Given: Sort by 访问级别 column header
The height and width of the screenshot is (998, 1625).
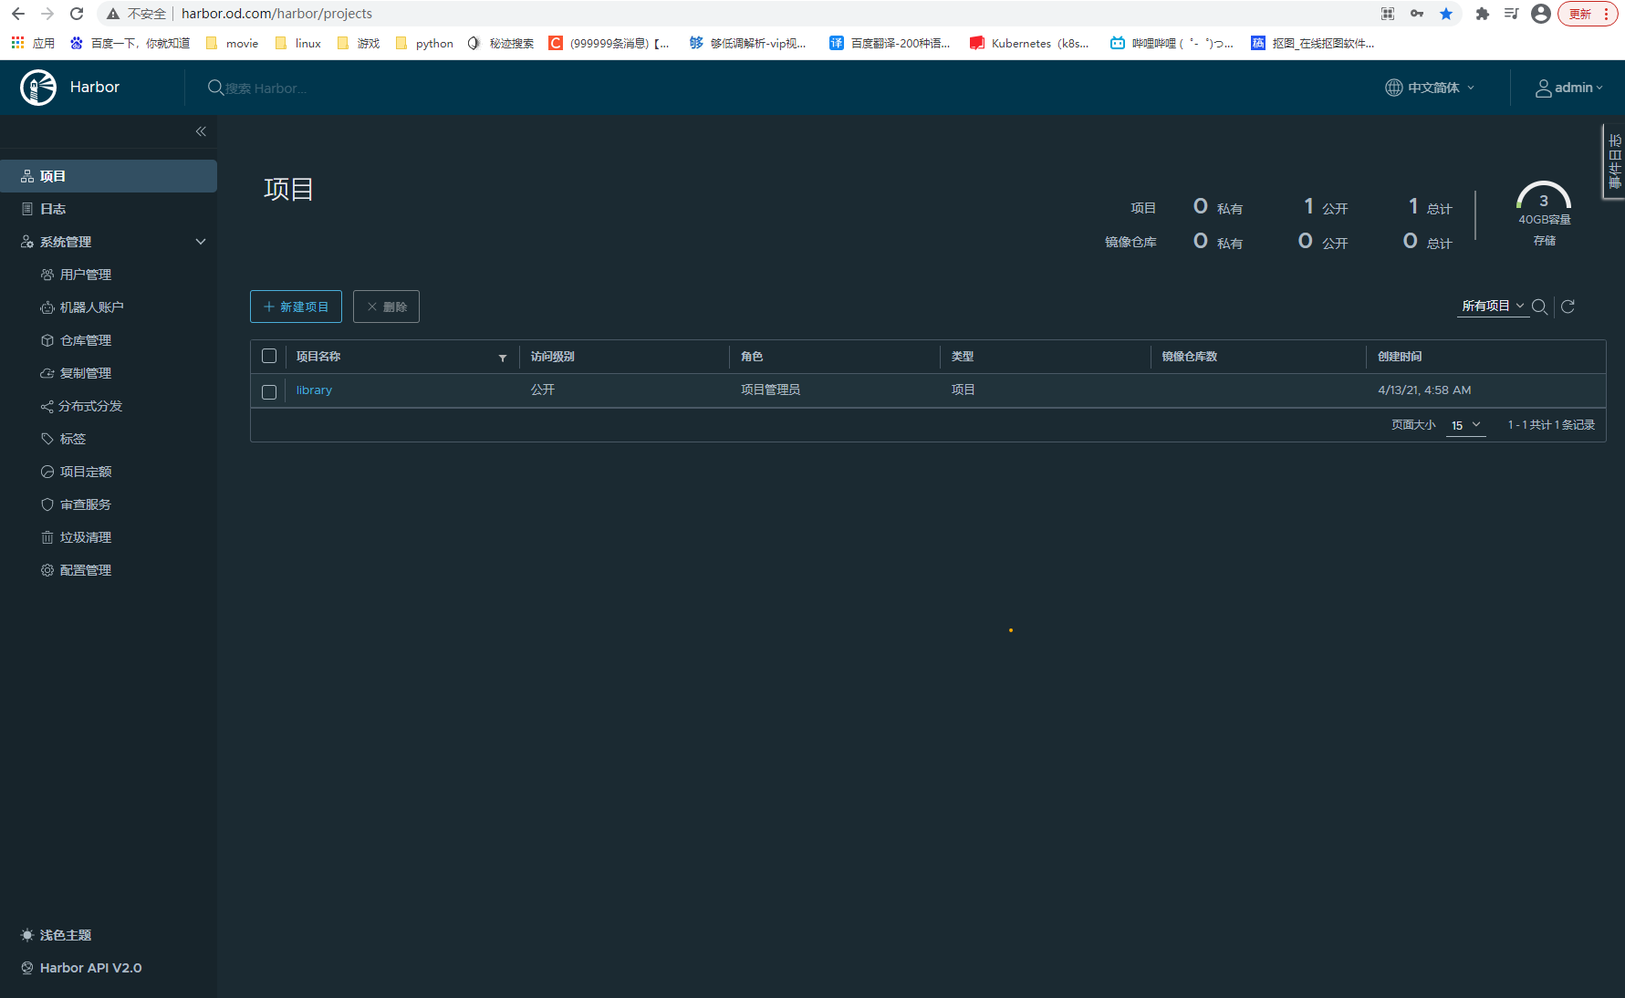Looking at the screenshot, I should coord(553,357).
